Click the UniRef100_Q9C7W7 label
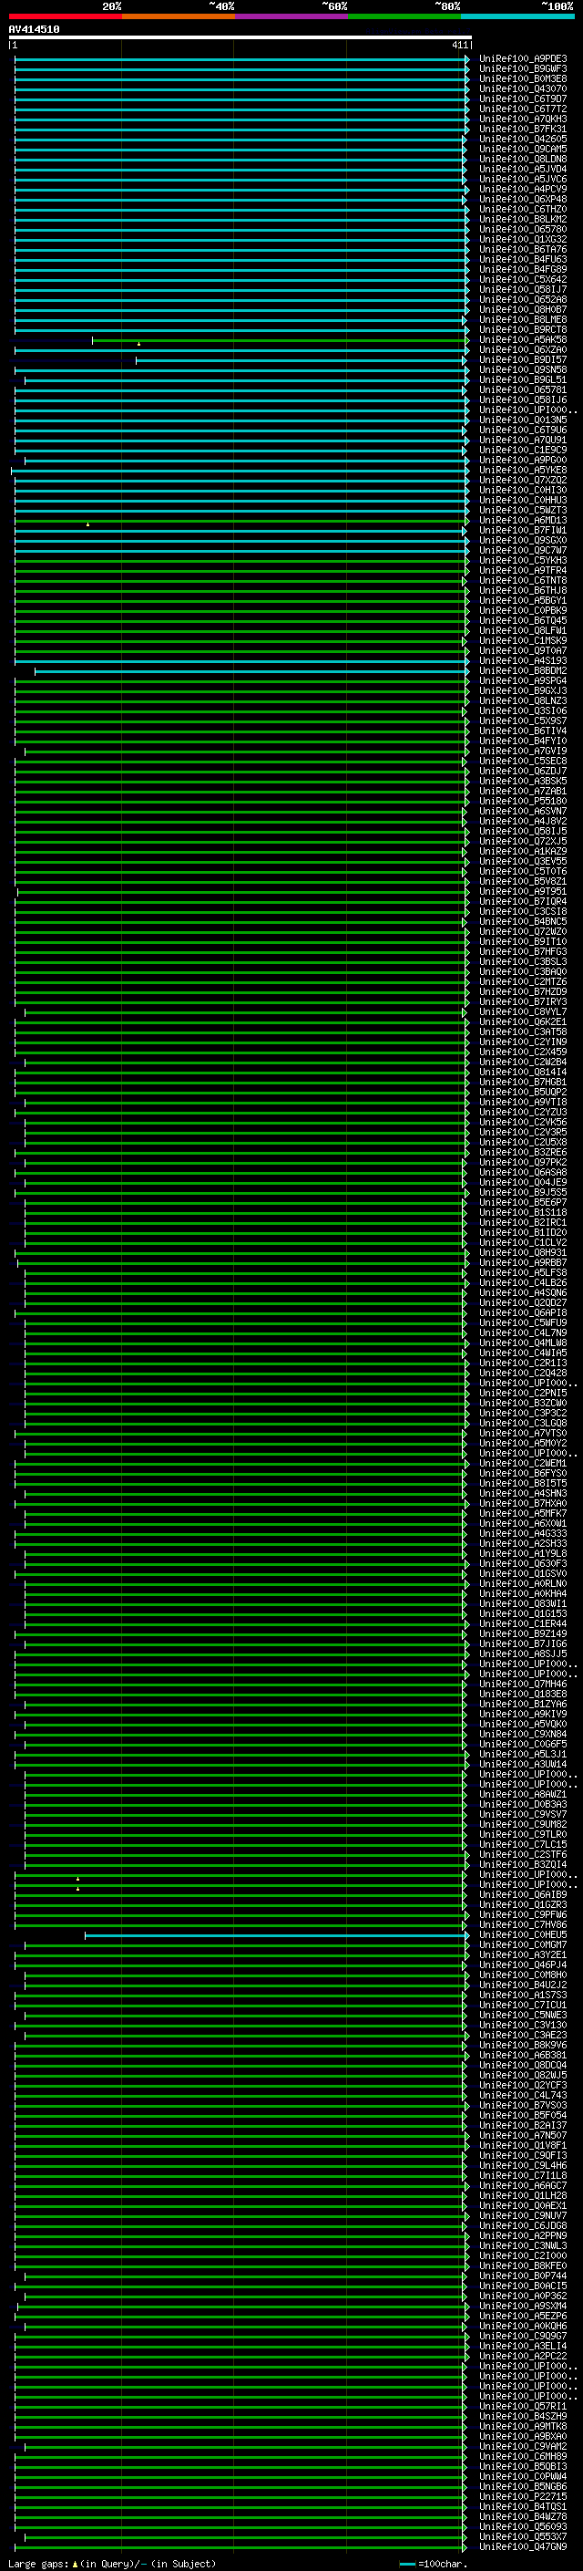Image resolution: width=583 pixels, height=2571 pixels. (522, 550)
